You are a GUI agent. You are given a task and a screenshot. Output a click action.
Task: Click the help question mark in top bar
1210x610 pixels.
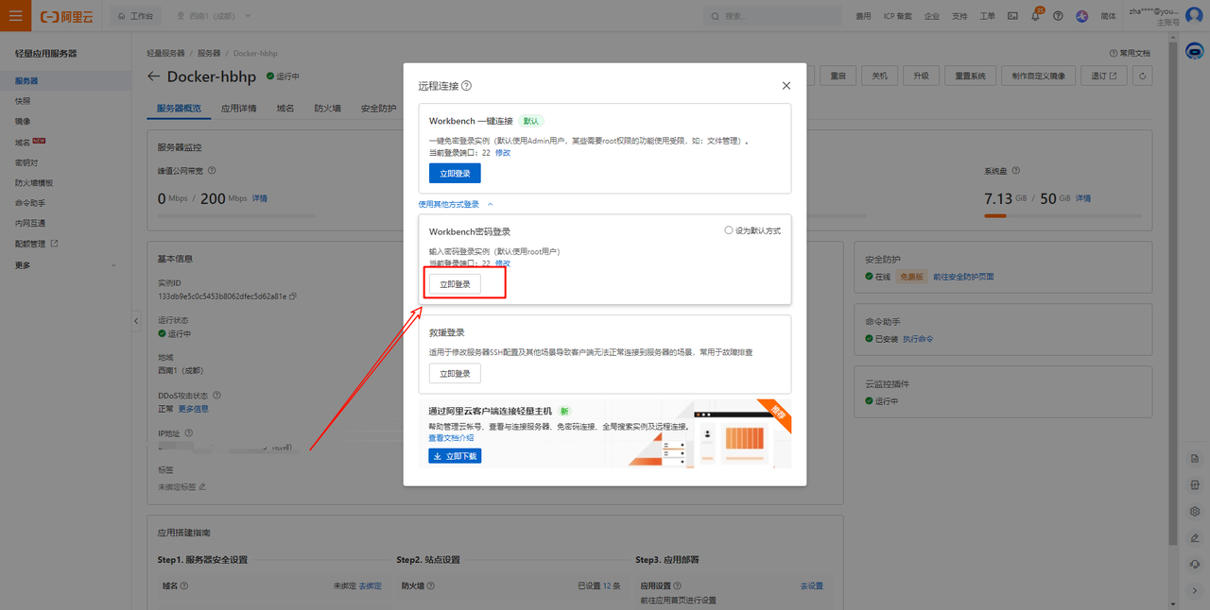[x=1058, y=16]
